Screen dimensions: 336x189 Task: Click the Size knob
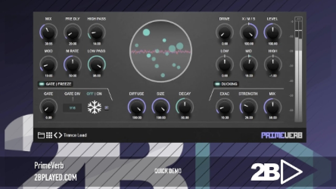(161, 107)
